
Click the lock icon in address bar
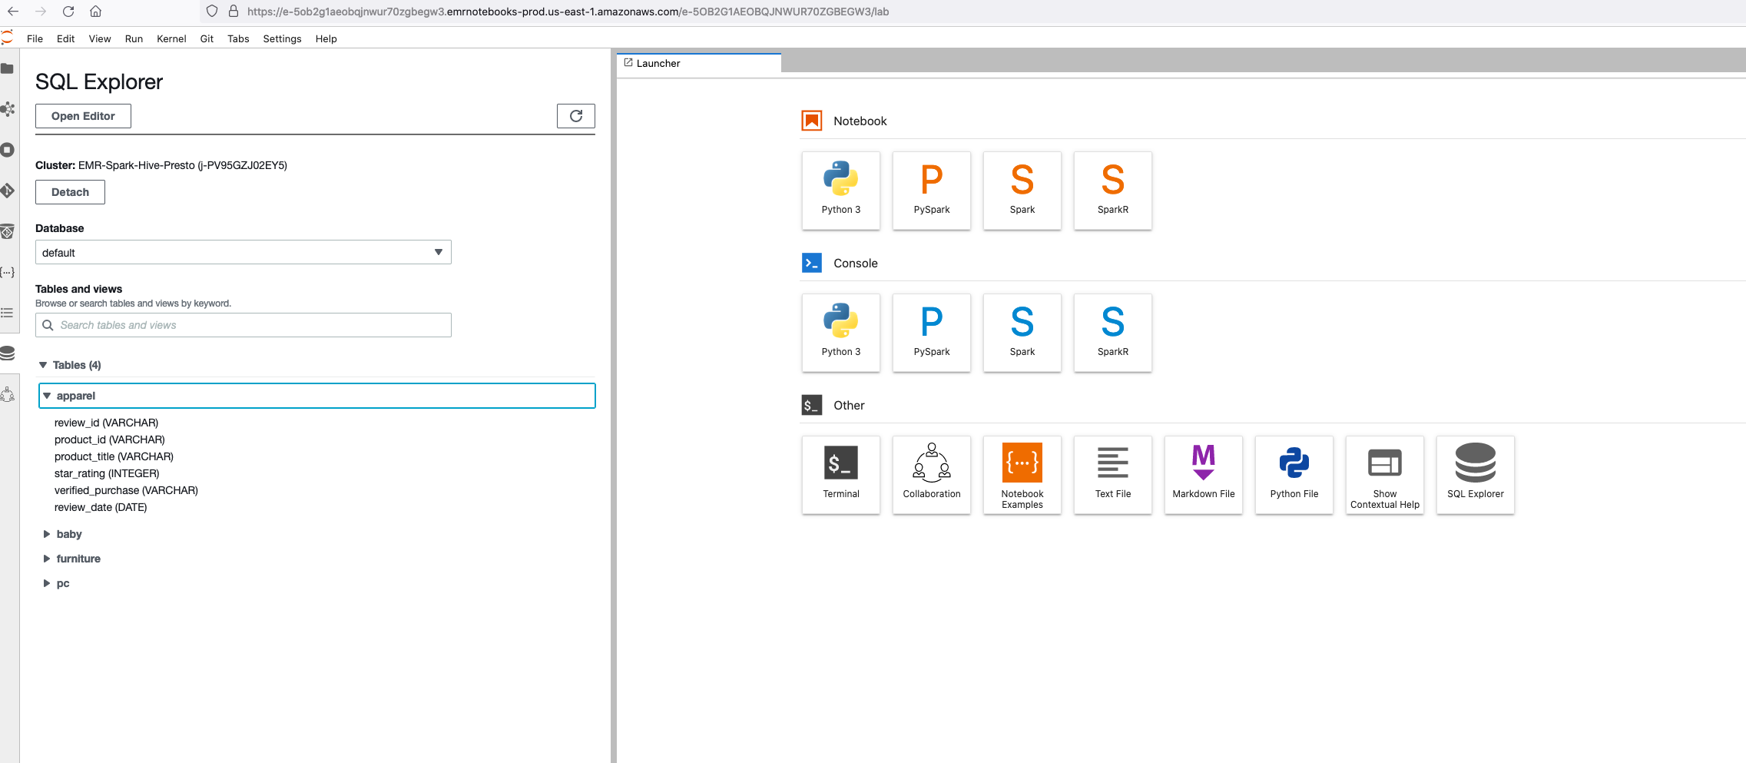pyautogui.click(x=234, y=12)
